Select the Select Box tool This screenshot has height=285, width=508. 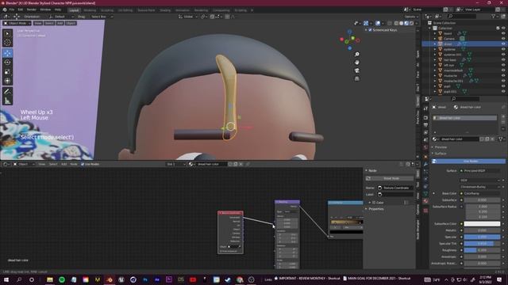7,33
